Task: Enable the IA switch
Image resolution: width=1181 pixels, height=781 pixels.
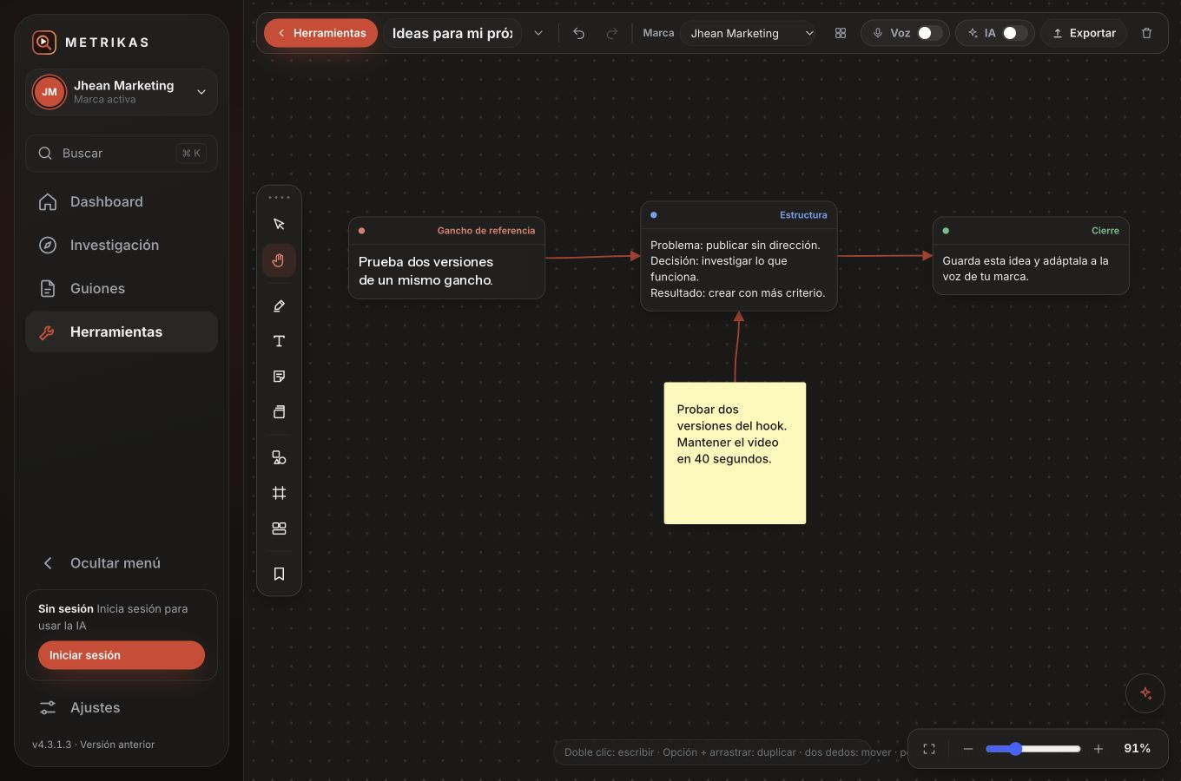Action: [x=1014, y=33]
